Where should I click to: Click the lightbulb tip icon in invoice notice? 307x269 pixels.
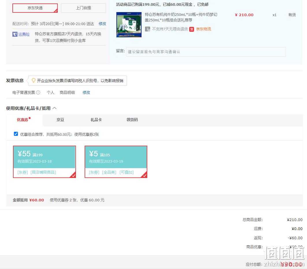pos(34,81)
